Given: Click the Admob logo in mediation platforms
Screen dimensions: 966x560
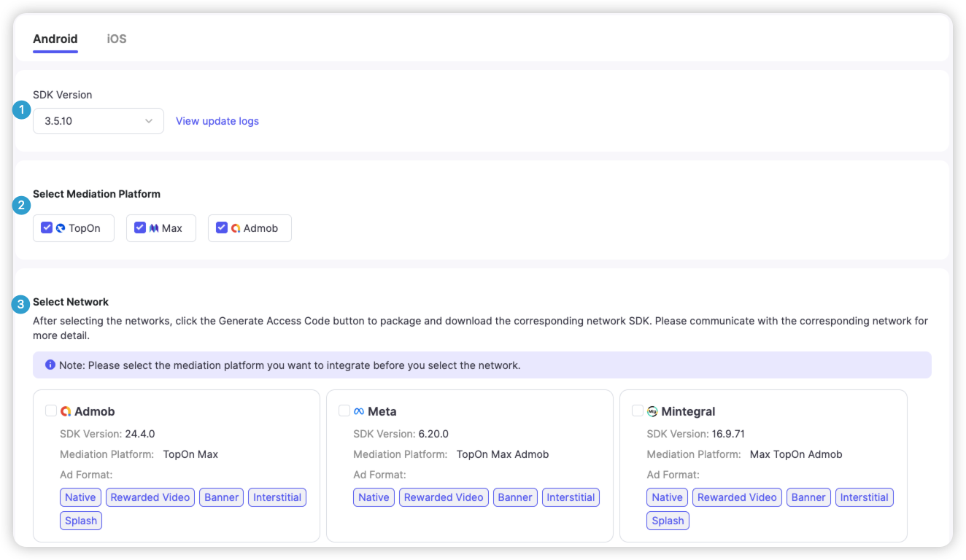Looking at the screenshot, I should coord(236,228).
